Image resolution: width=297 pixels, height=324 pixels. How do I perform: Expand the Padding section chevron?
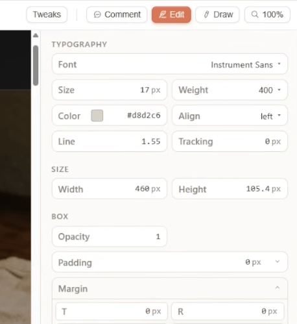coord(278,262)
